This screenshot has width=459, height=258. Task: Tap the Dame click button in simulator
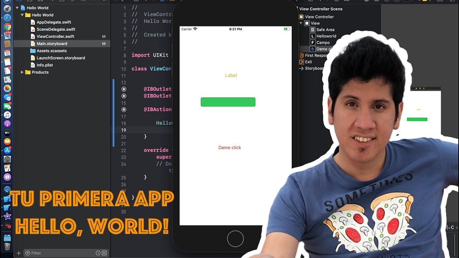pos(229,148)
